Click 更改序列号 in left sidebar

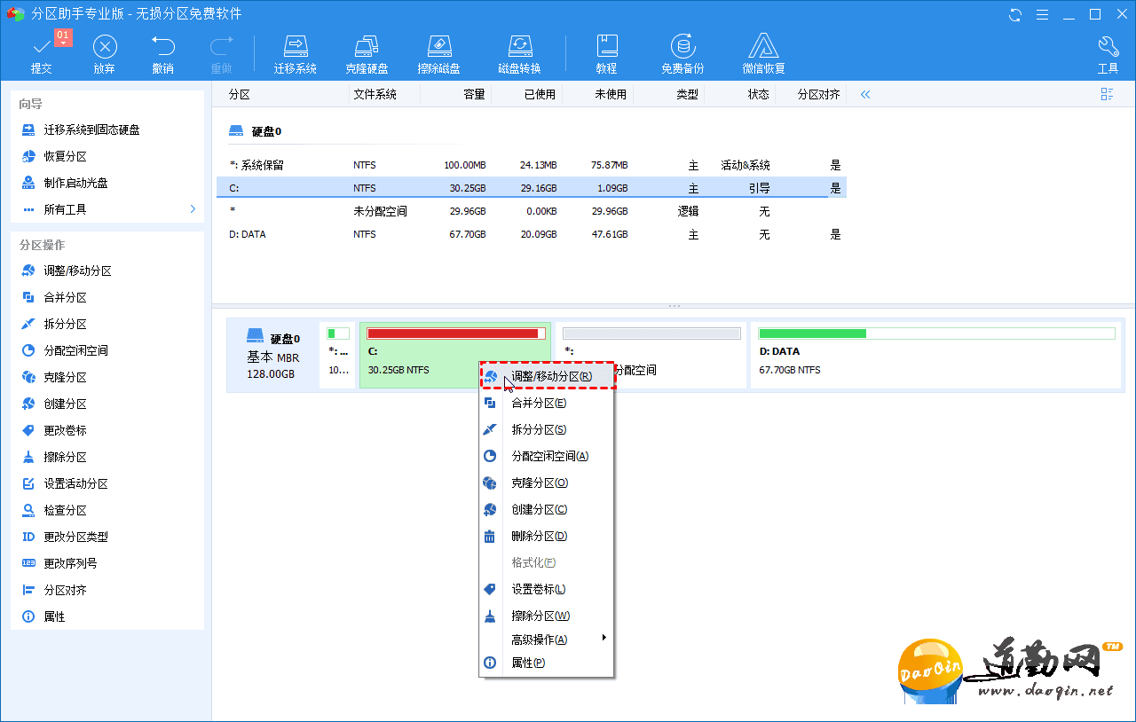59,563
